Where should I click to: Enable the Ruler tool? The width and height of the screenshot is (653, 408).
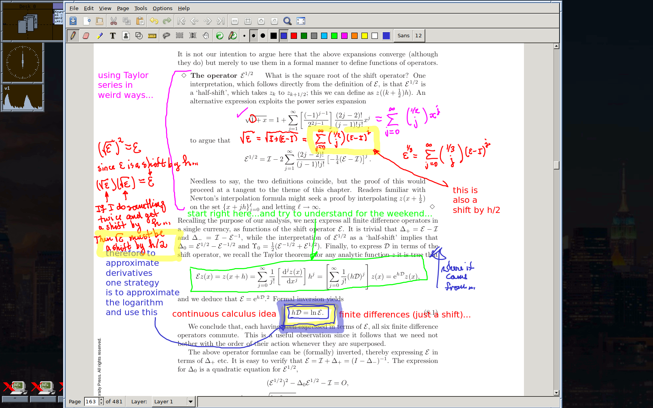tap(152, 36)
